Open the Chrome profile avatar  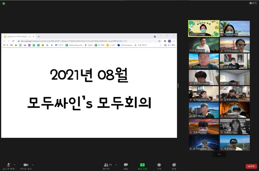tap(170, 41)
